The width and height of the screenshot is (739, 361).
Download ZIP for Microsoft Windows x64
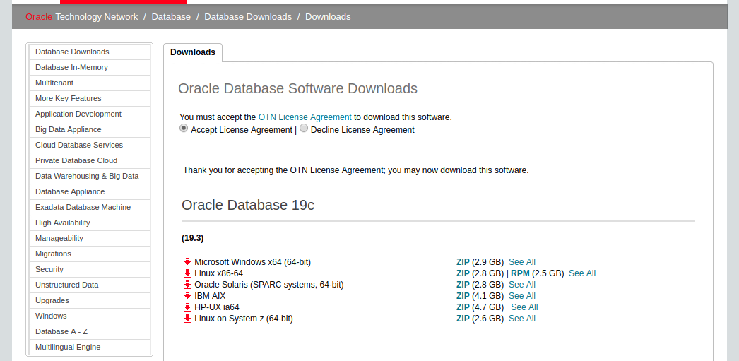pyautogui.click(x=463, y=262)
